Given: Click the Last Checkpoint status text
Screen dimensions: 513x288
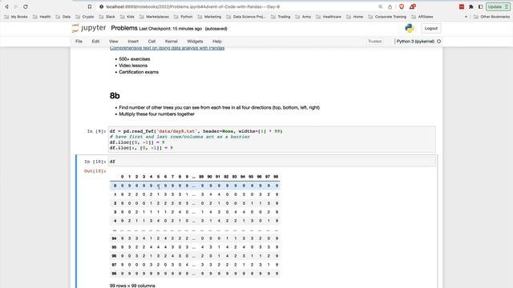Looking at the screenshot, I should (171, 29).
